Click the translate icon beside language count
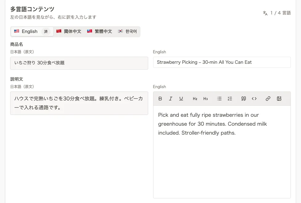 [x=265, y=13]
